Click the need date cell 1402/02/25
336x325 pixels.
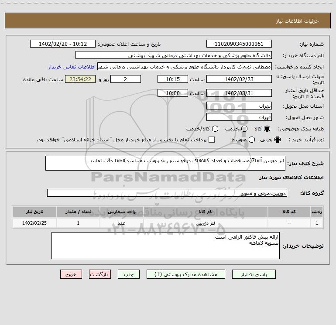(34, 223)
